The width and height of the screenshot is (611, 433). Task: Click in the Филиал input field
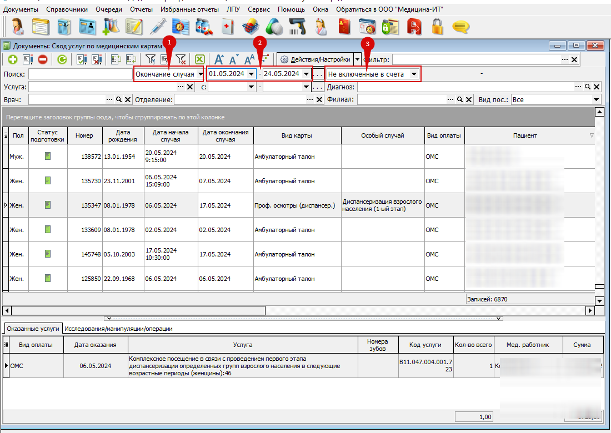pos(402,100)
